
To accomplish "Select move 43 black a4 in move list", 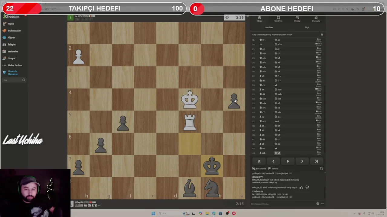I will pos(275,148).
